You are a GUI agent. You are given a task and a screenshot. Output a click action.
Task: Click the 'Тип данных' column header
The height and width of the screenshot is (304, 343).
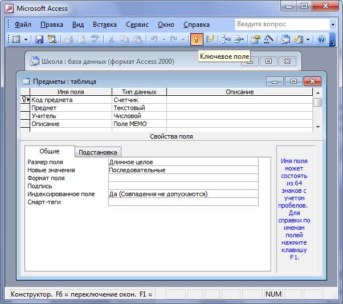tap(139, 92)
